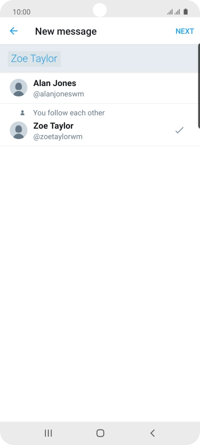Select the Zoe Taylor contact name

(53, 126)
